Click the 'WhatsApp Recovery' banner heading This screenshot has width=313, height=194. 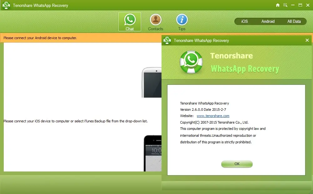[x=245, y=69]
